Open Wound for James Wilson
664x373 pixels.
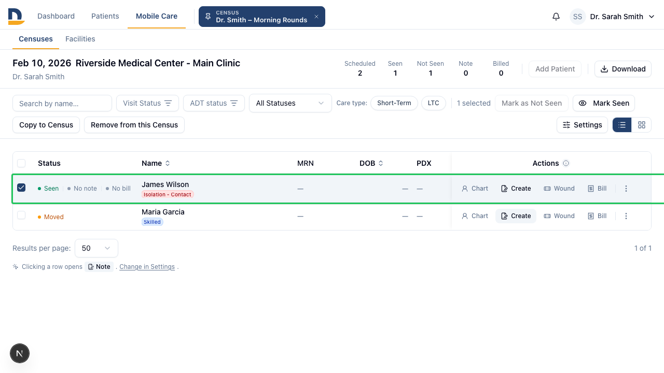(559, 189)
